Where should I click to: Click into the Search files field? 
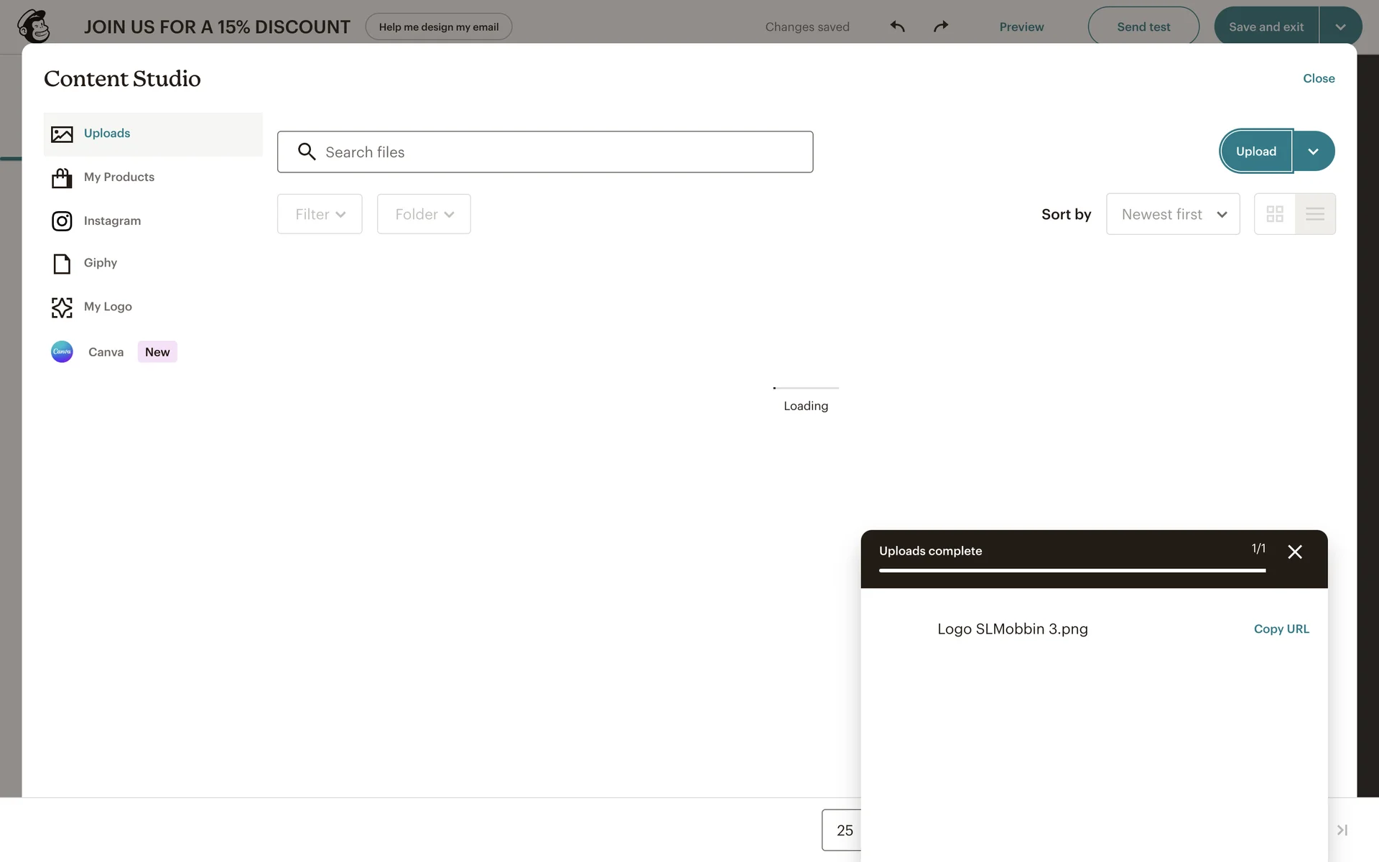point(546,152)
